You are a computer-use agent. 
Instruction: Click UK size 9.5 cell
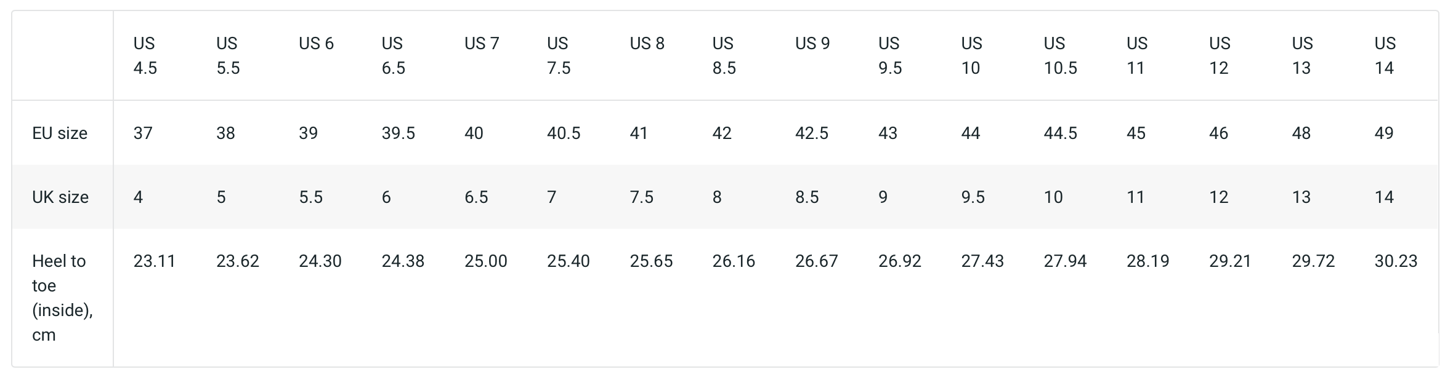[x=973, y=197]
